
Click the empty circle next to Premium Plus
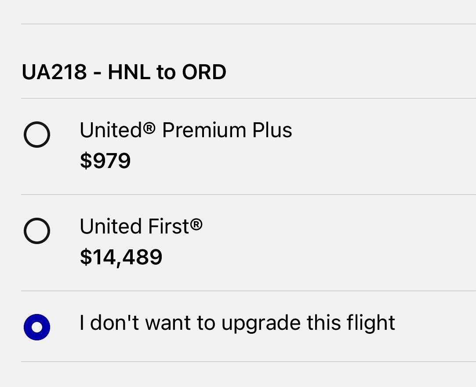37,135
